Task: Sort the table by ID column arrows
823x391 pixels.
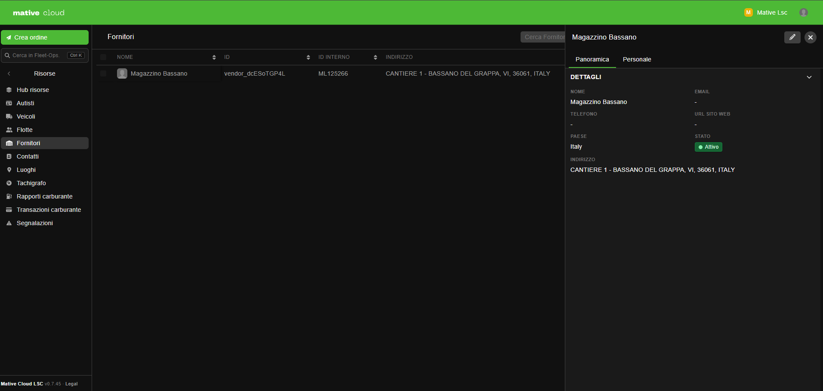Action: coord(308,57)
